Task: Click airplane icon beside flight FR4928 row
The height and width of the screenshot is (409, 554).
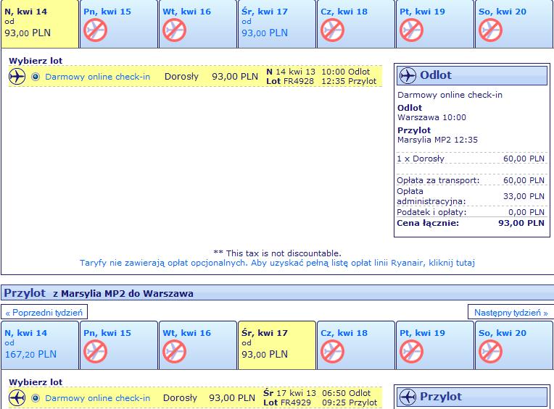Action: [17, 77]
